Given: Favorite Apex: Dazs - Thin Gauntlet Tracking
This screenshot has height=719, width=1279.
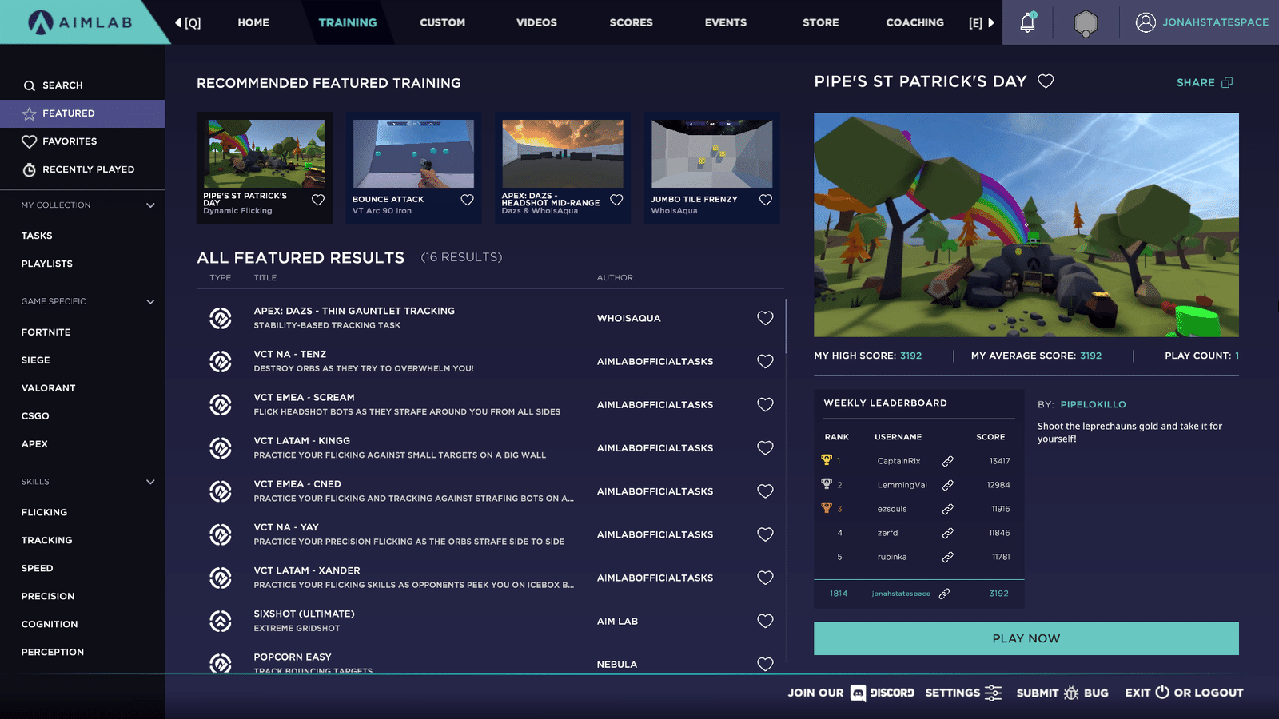Looking at the screenshot, I should pos(765,318).
